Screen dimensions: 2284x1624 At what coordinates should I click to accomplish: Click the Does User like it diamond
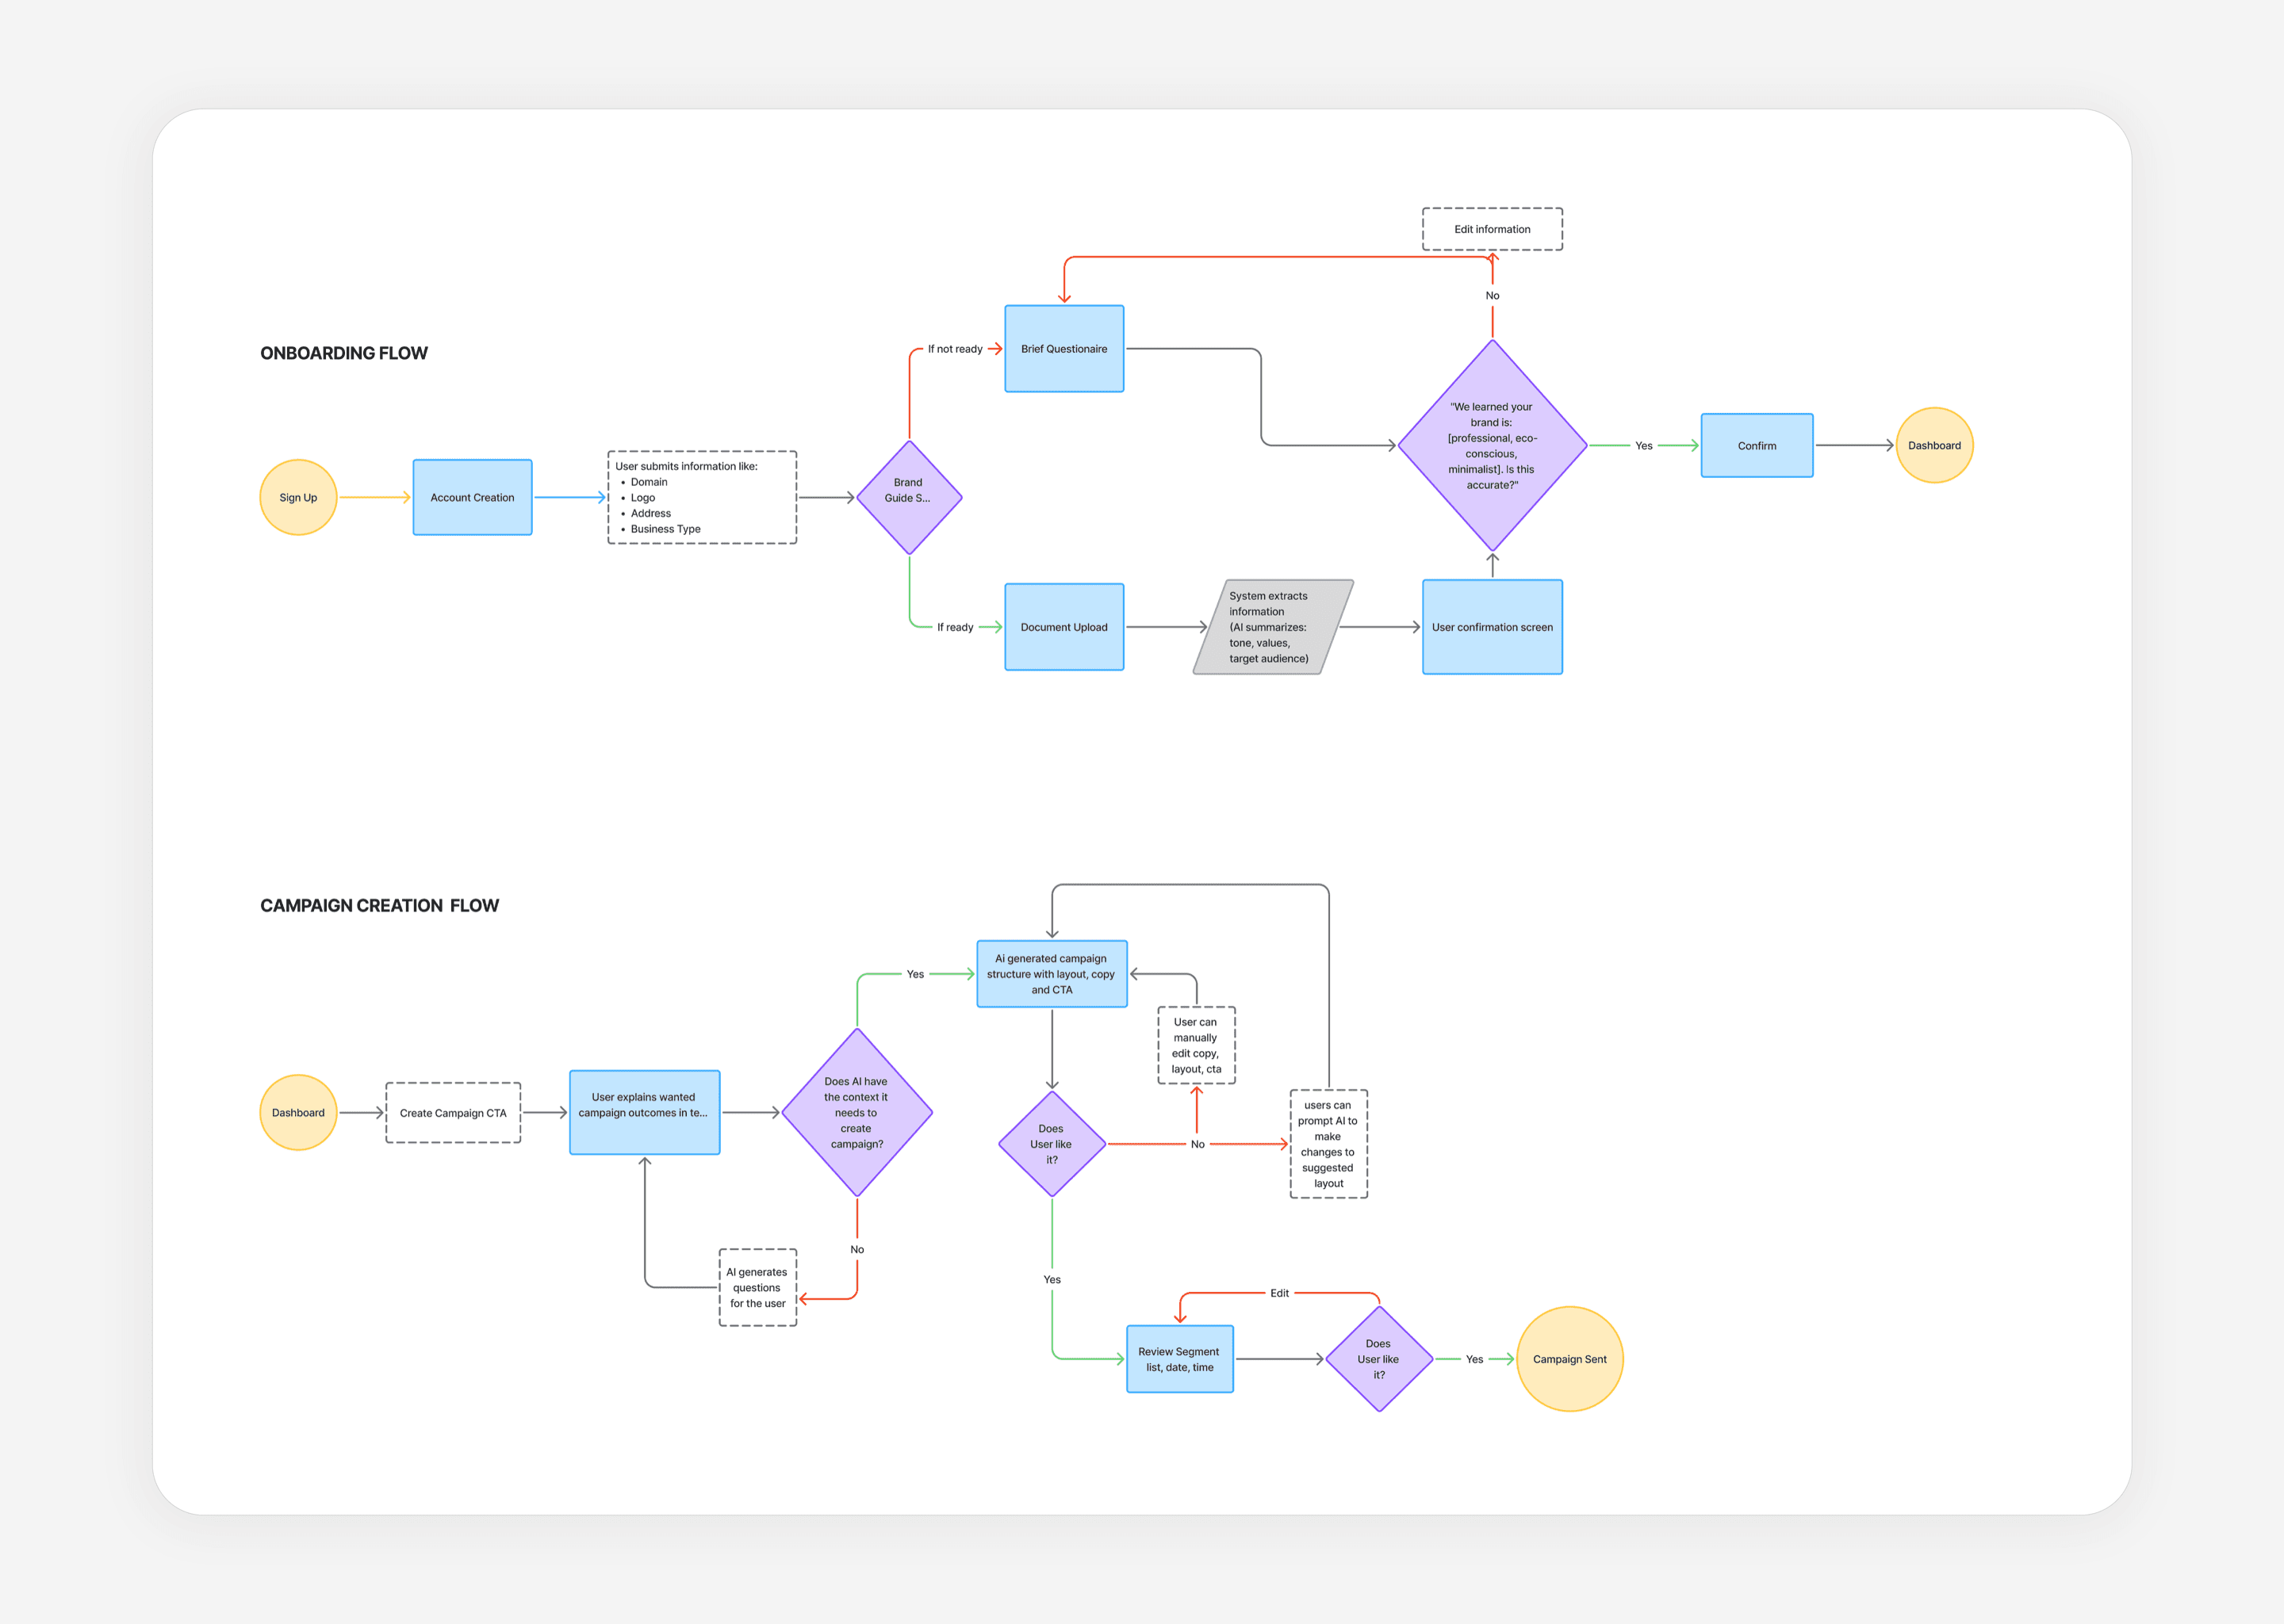tap(1052, 1144)
